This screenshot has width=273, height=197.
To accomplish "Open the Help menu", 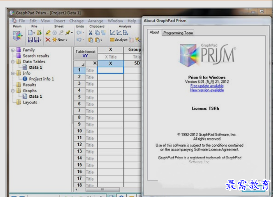I will click(132, 21).
